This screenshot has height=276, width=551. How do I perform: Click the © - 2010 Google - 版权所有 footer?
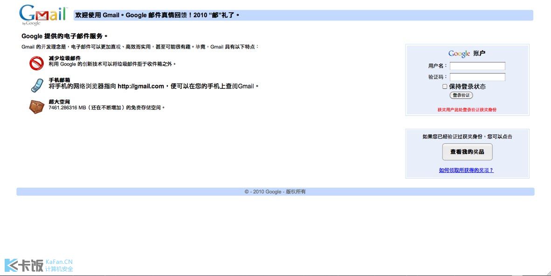click(x=275, y=192)
